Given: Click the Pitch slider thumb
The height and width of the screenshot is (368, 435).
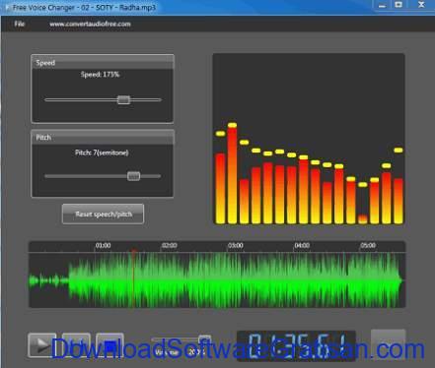Looking at the screenshot, I should 133,176.
